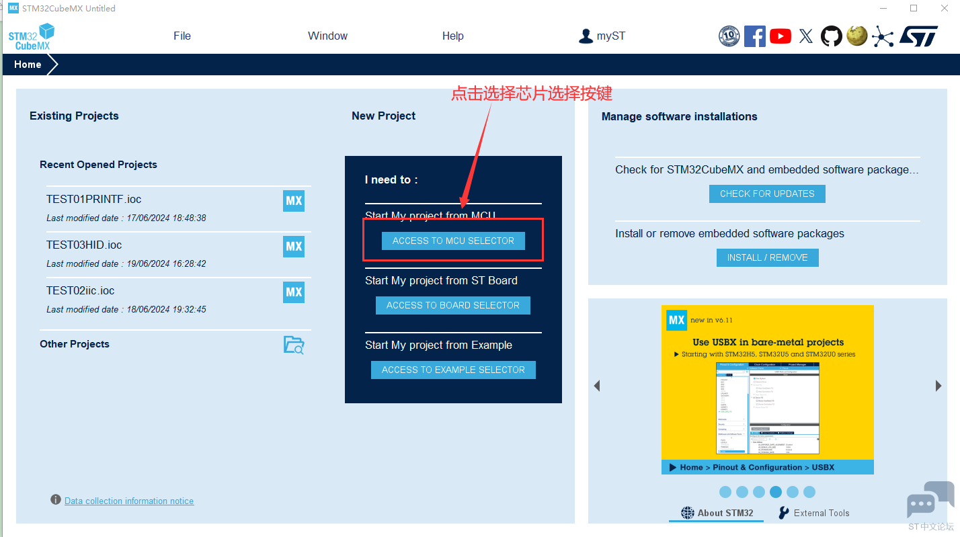Click the info icon beside data collection notice

tap(56, 500)
